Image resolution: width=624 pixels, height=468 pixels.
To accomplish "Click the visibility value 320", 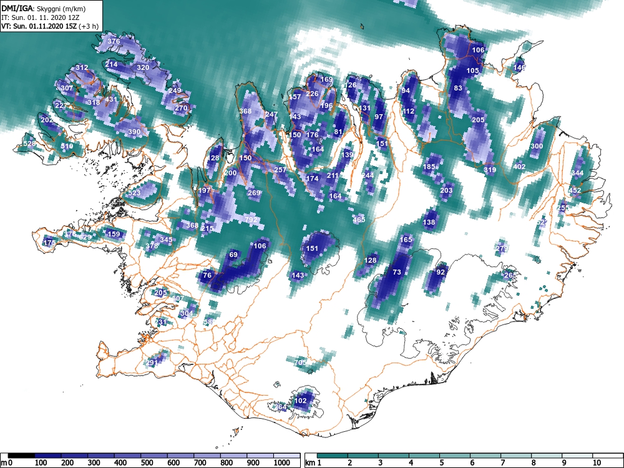I will pos(143,67).
